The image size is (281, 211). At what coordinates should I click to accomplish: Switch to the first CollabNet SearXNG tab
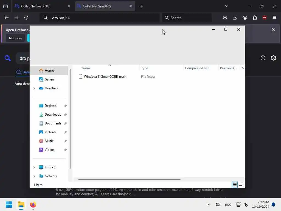42,6
